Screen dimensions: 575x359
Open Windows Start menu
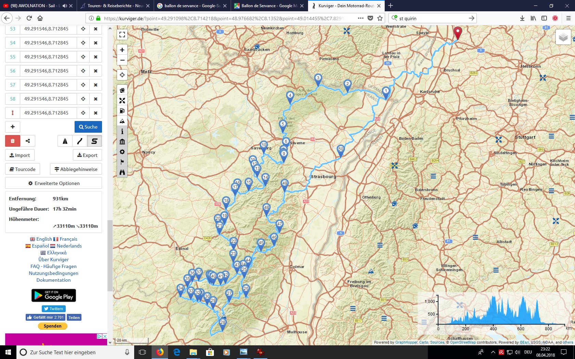pos(8,352)
